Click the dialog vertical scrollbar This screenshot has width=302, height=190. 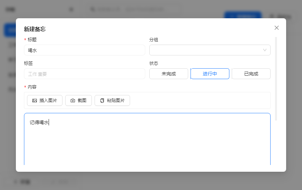tap(276, 79)
